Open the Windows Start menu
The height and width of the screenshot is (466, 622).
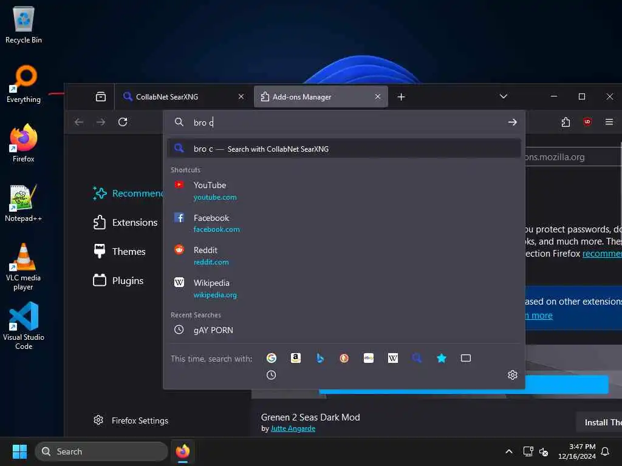[19, 451]
